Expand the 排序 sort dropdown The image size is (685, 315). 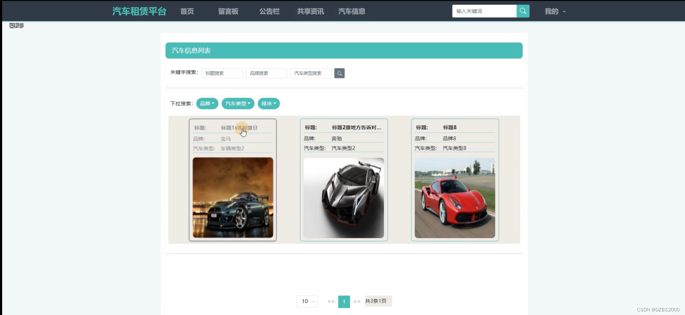(269, 104)
